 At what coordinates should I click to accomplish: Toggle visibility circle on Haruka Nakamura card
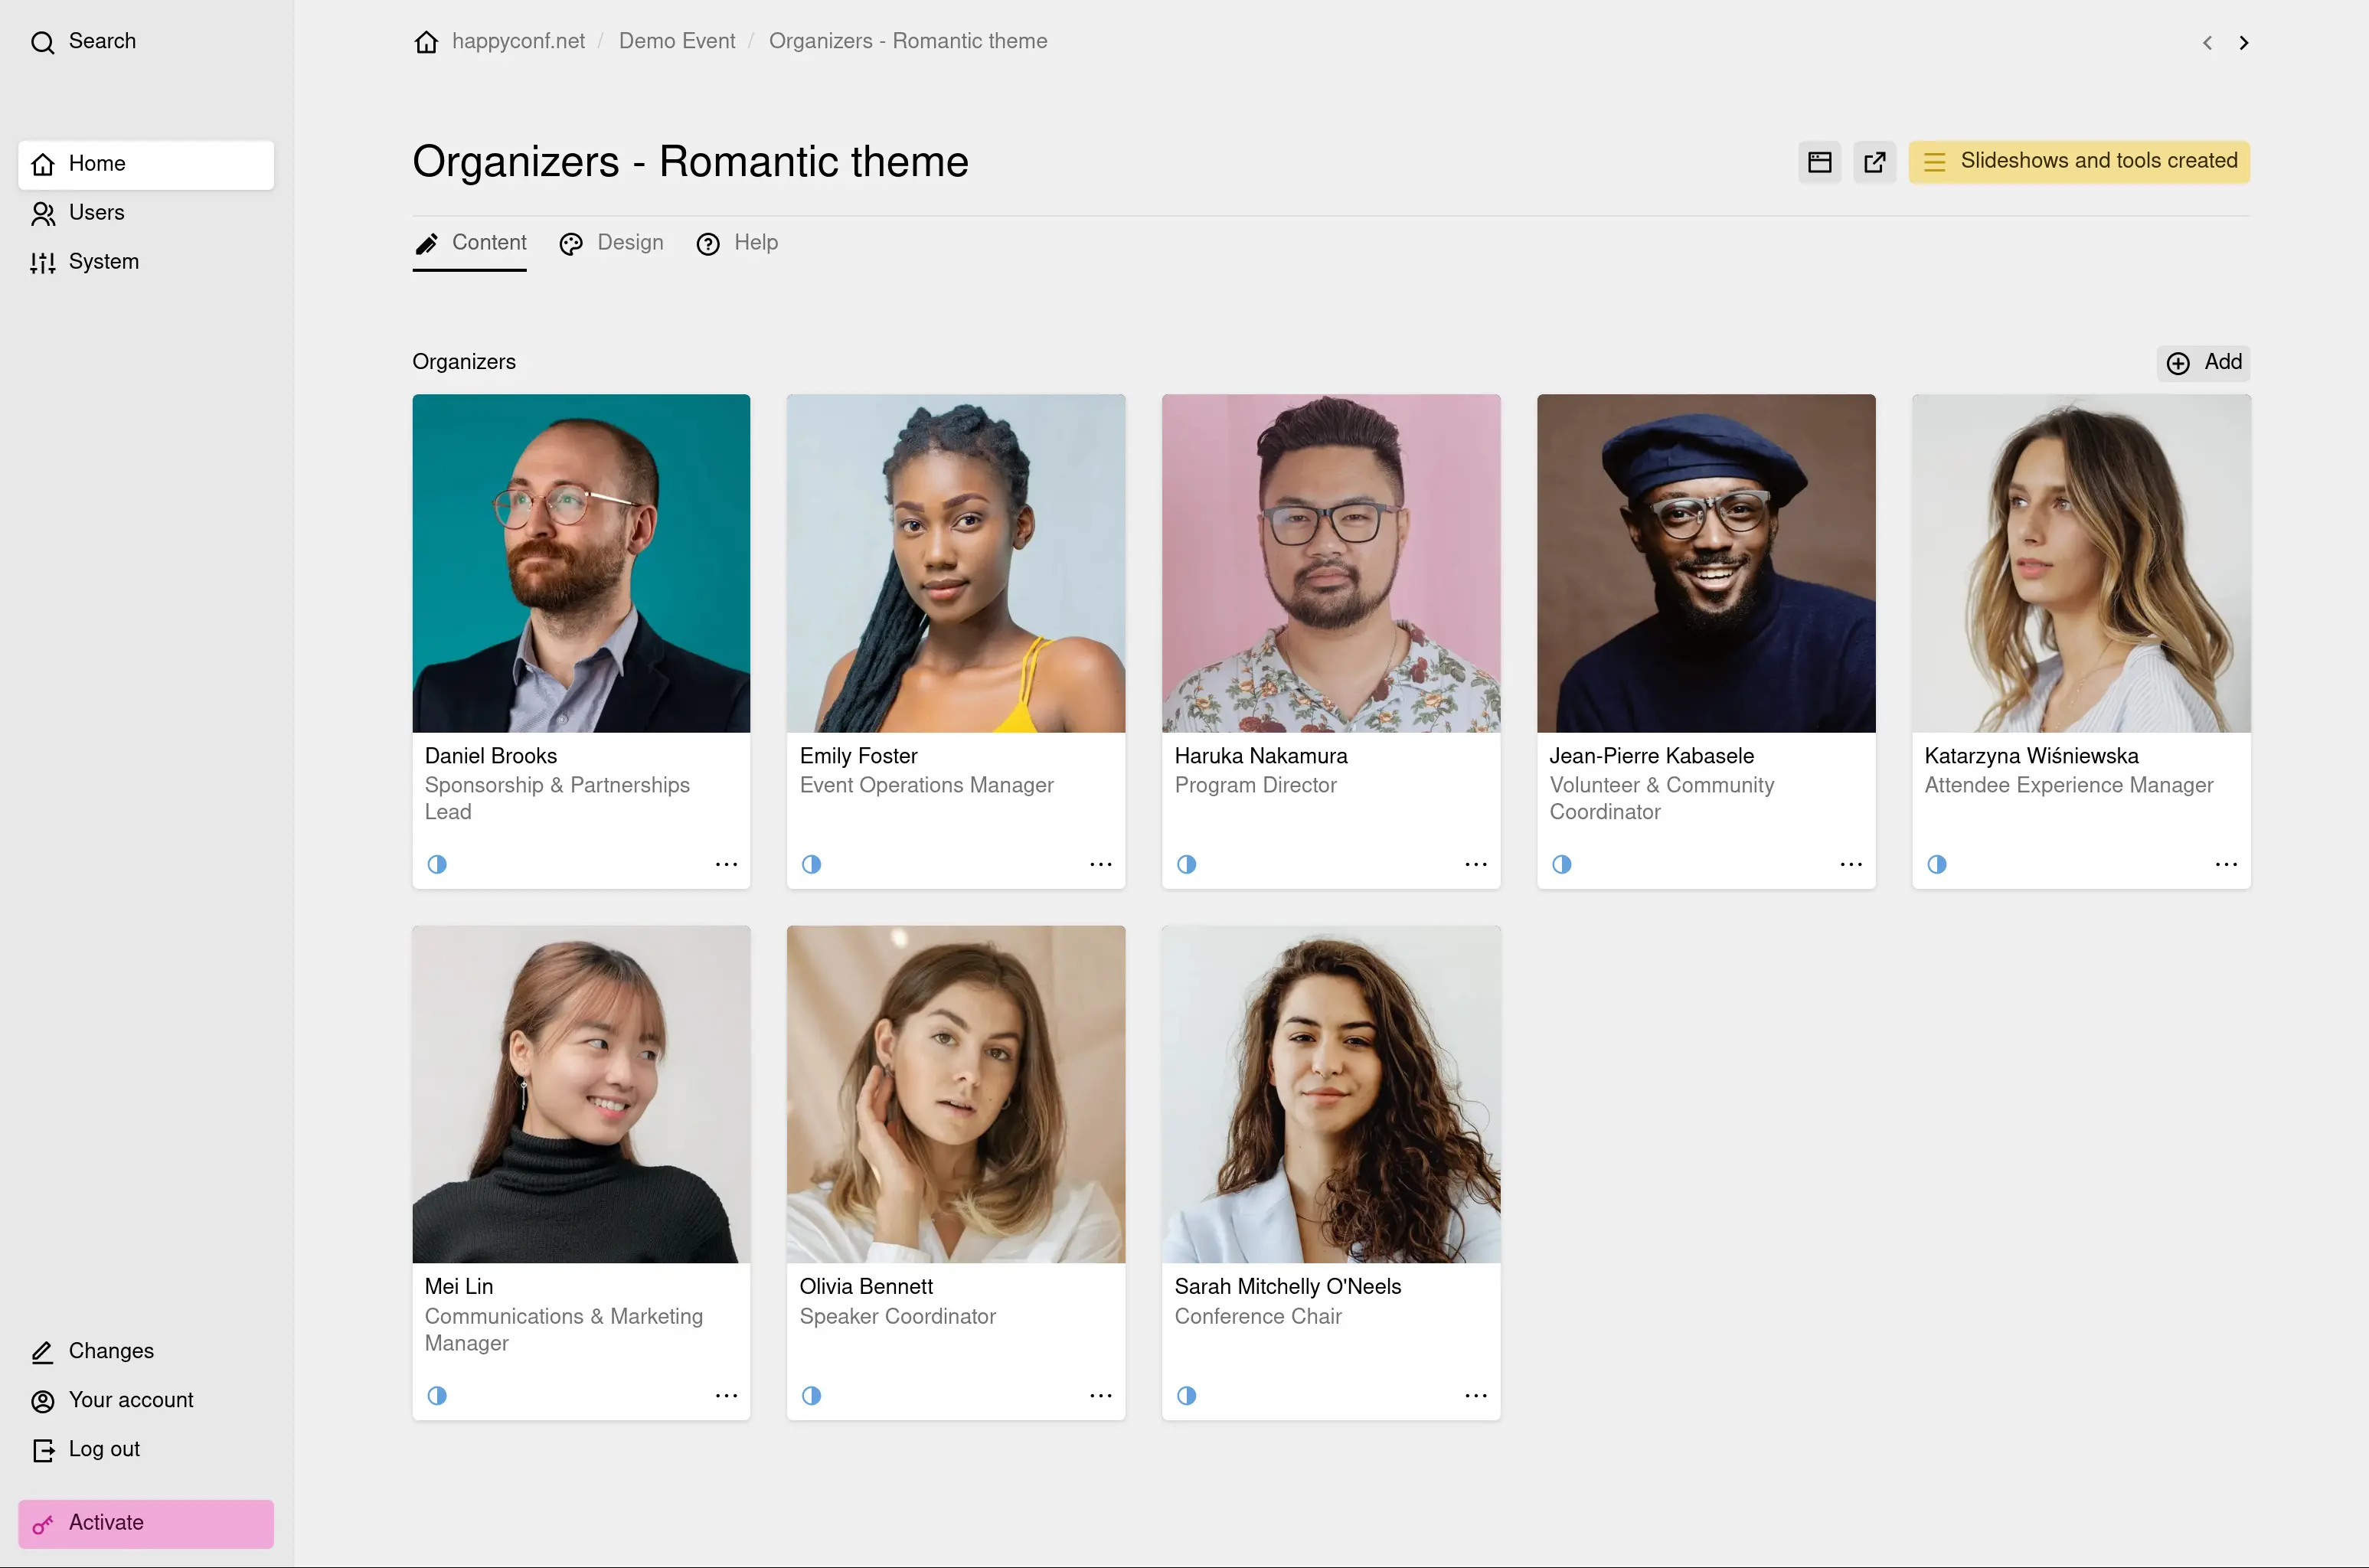1186,864
